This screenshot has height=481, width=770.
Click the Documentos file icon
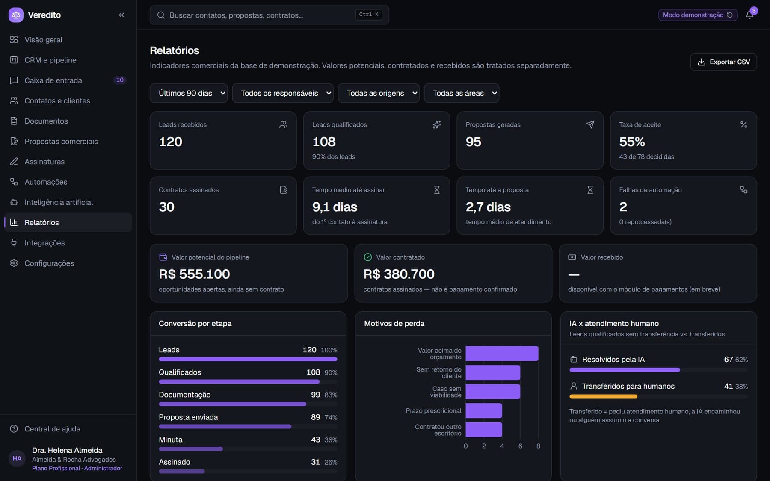14,121
